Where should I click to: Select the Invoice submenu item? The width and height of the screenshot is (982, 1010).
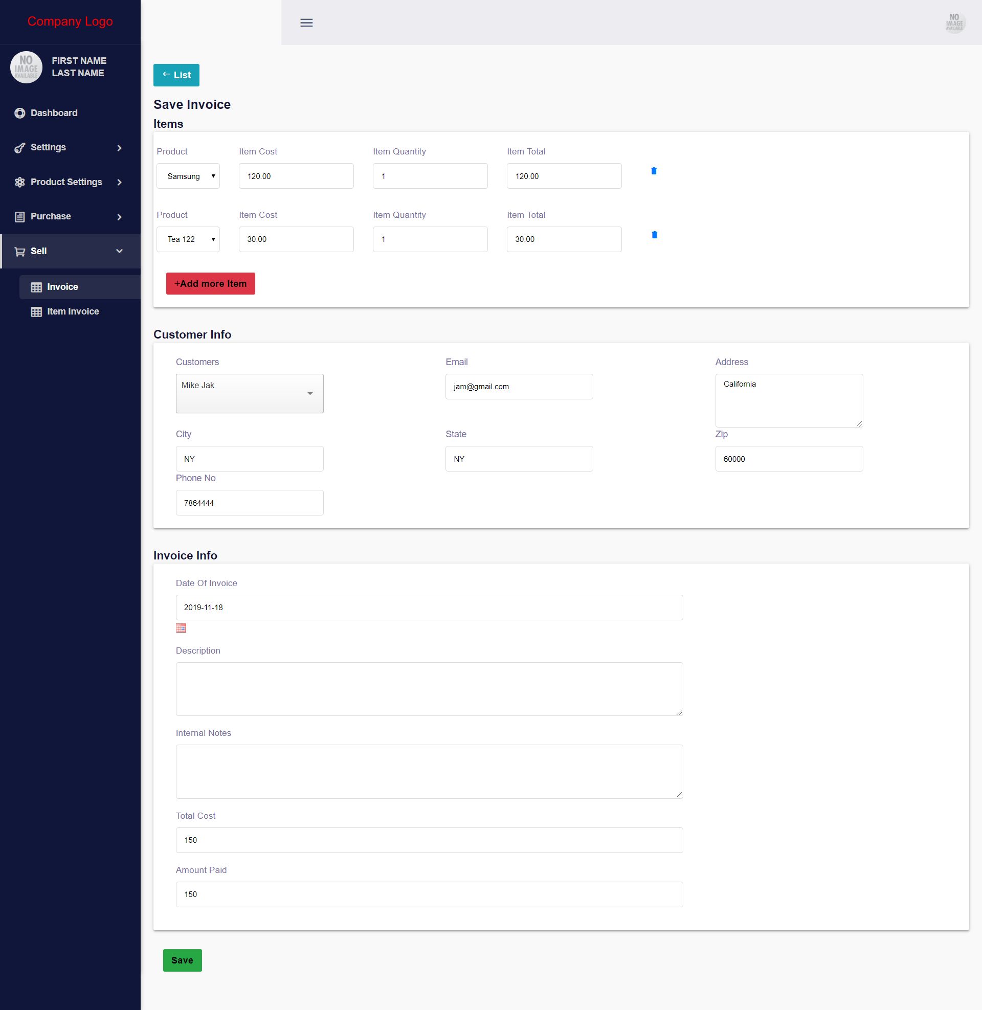(62, 287)
